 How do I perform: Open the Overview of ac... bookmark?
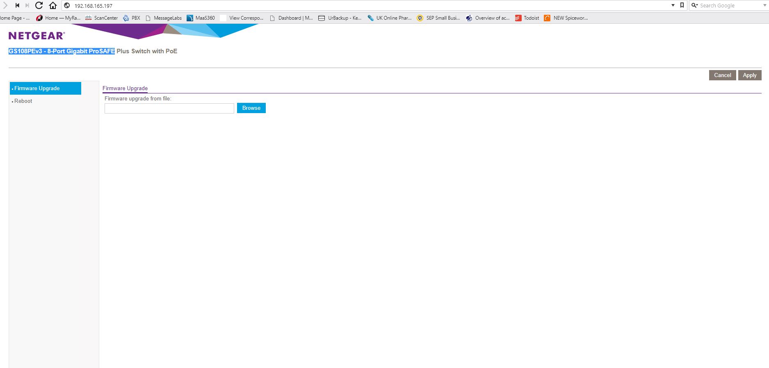click(488, 18)
